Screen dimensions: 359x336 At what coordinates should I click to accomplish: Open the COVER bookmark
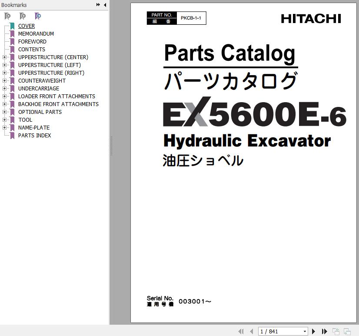27,26
